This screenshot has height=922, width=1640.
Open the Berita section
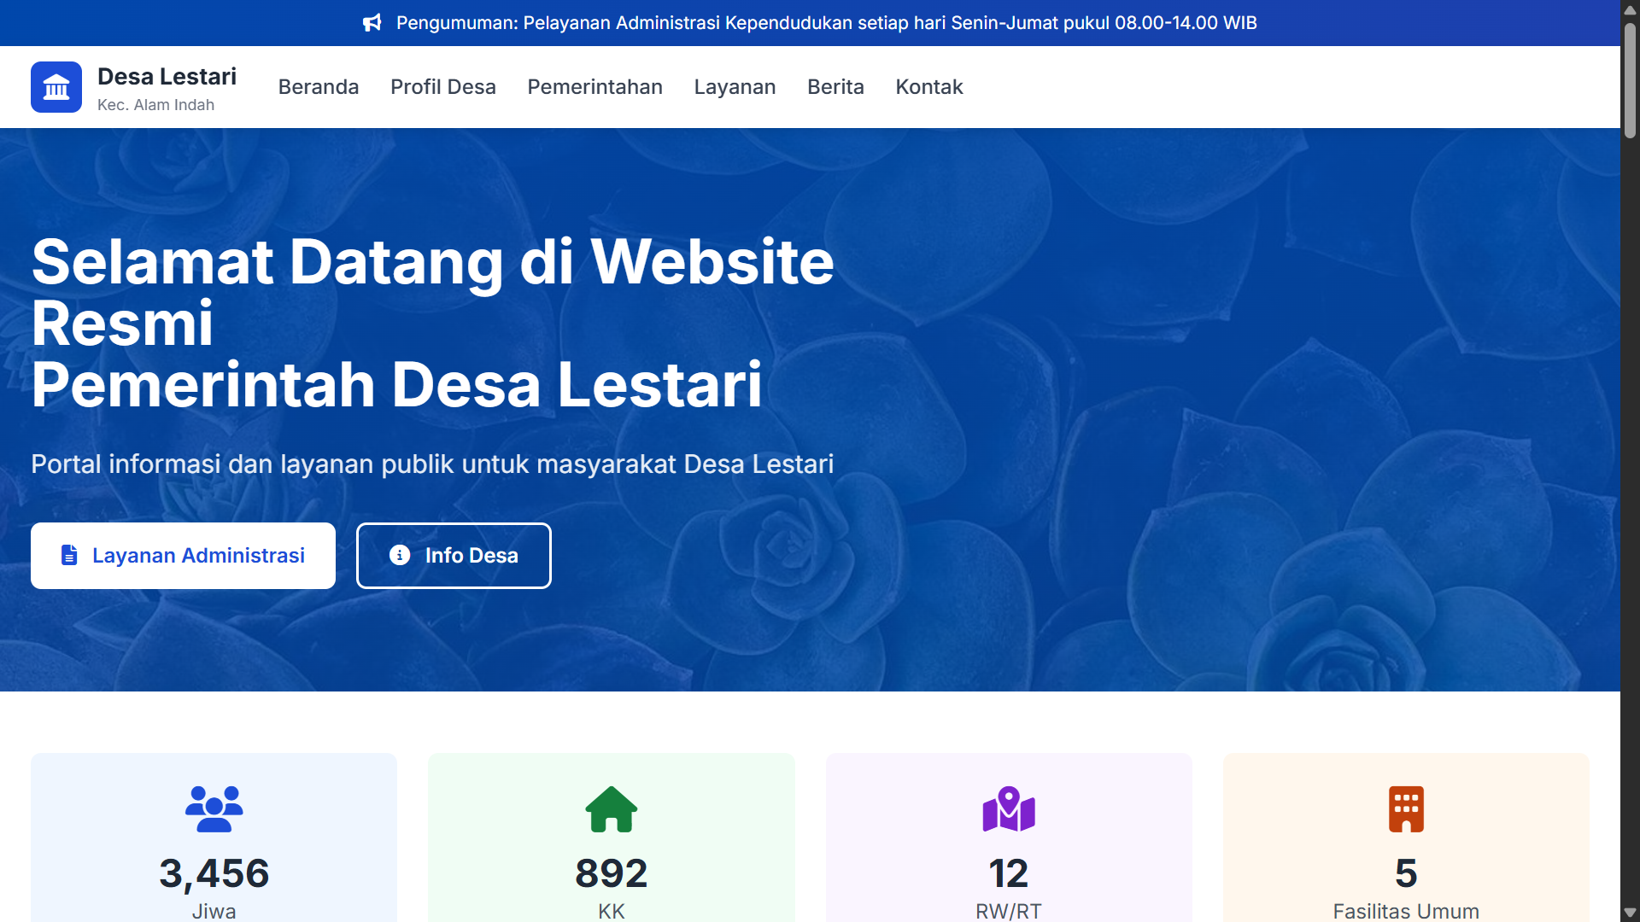click(835, 86)
